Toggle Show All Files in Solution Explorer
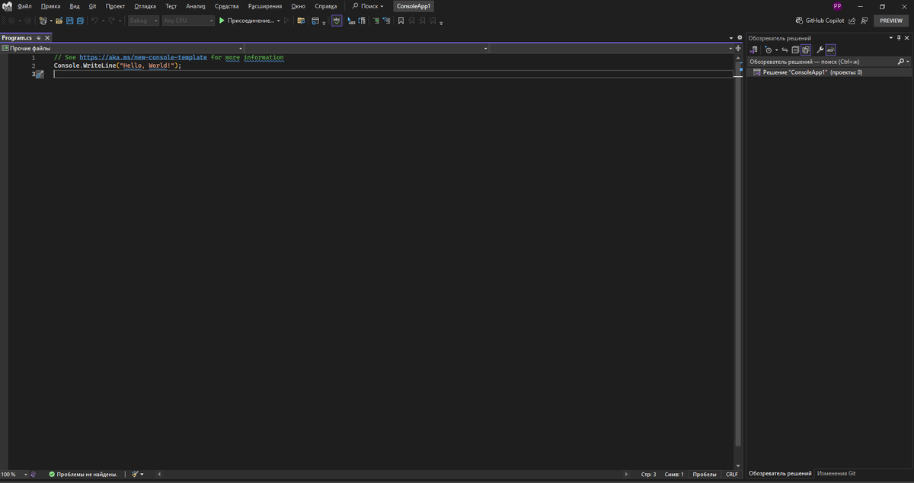 [x=806, y=50]
